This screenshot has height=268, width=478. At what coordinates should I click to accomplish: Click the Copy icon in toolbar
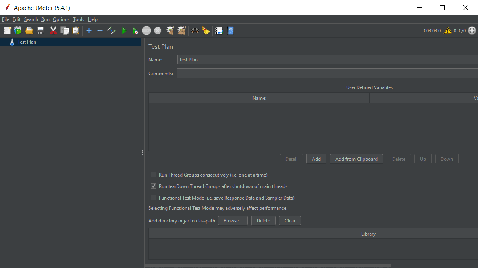(65, 30)
